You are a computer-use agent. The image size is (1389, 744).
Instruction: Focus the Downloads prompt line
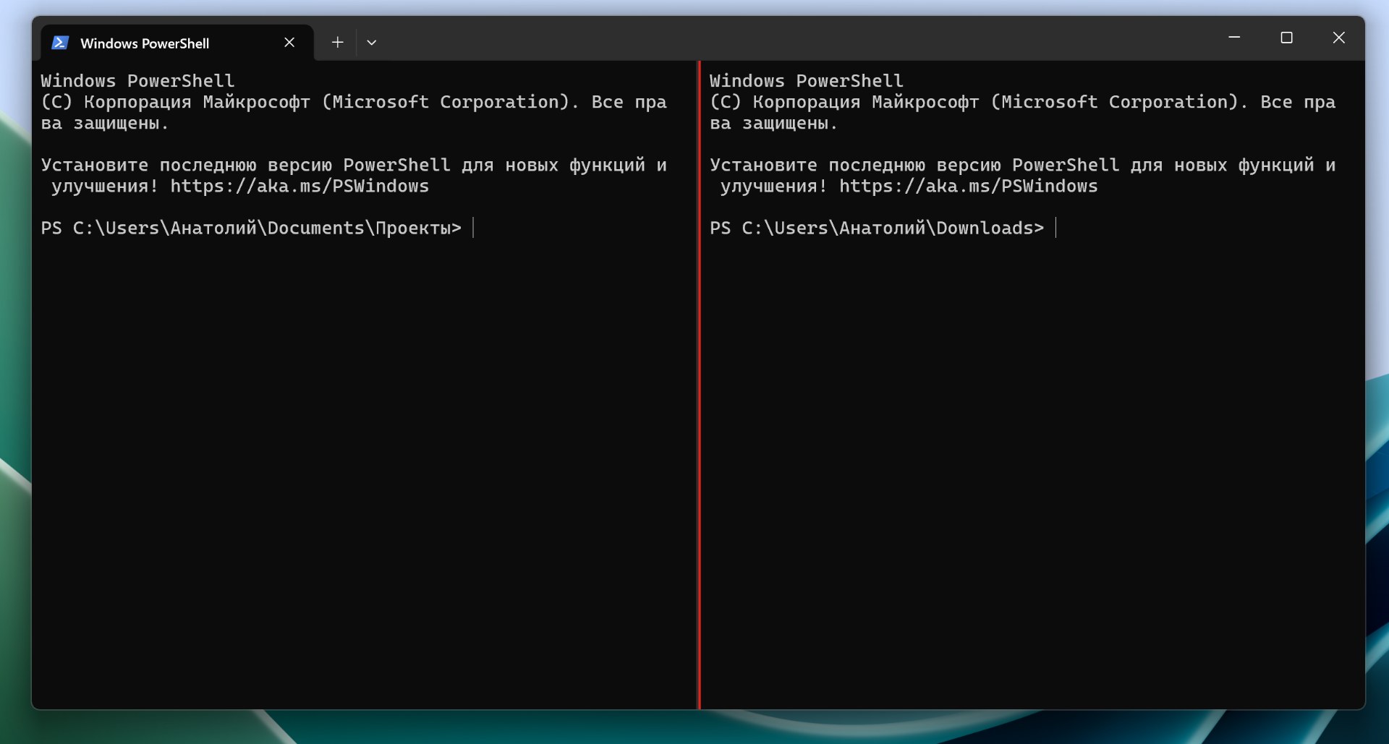tap(876, 228)
